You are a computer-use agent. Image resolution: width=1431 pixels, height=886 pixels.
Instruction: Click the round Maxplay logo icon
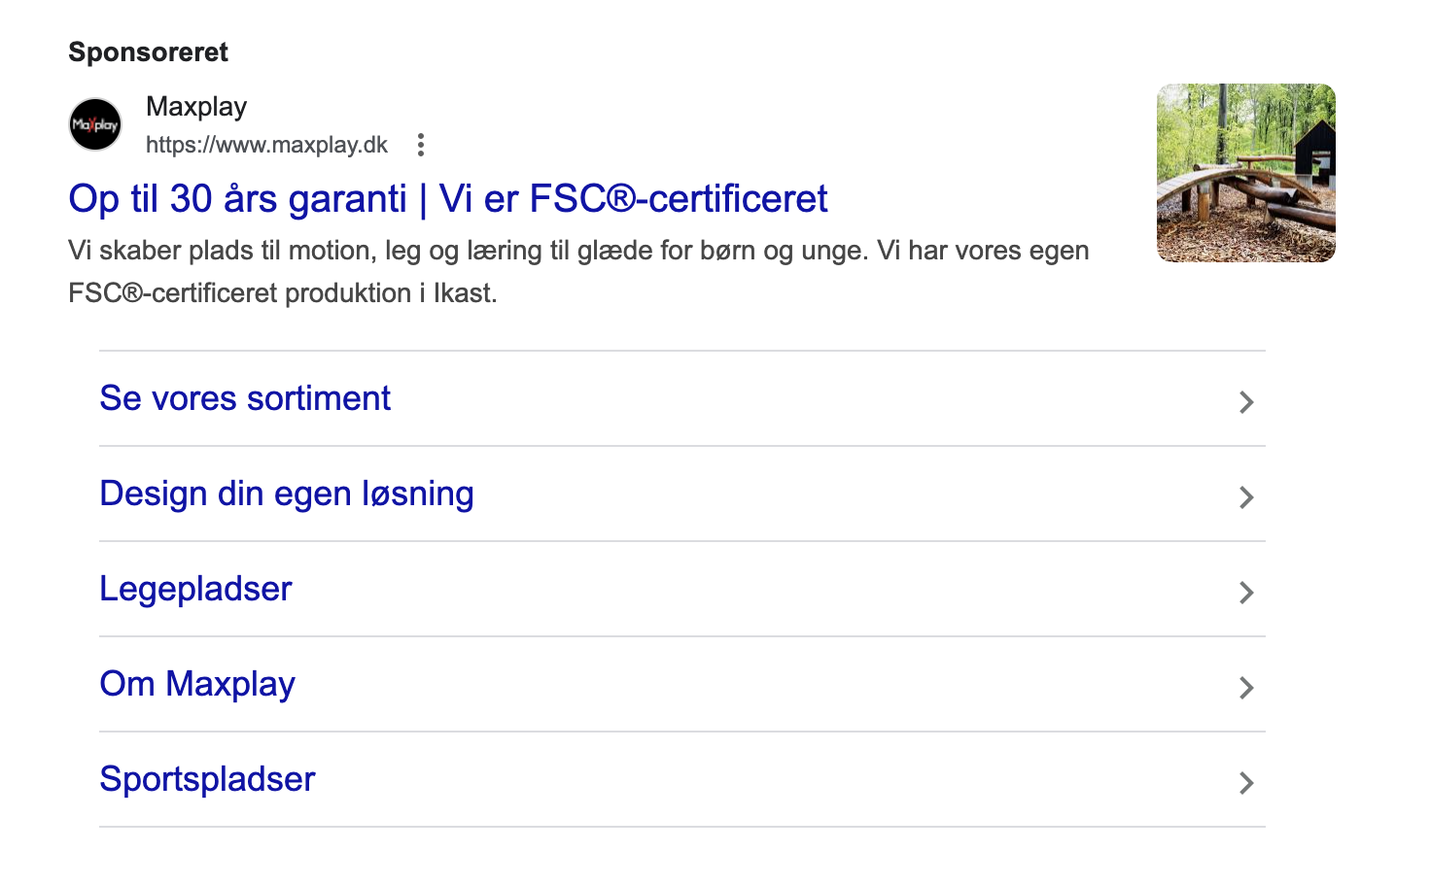click(x=95, y=124)
